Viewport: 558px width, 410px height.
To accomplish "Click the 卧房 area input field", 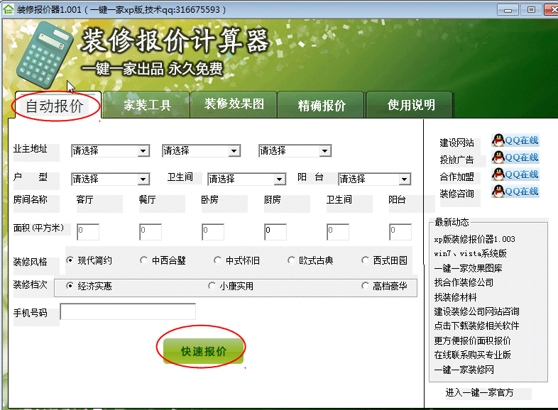I will [x=213, y=232].
